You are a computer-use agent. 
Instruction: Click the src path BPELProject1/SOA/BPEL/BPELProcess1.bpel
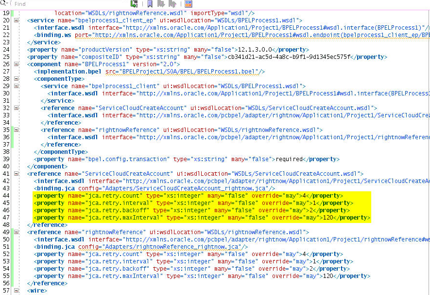coord(189,72)
